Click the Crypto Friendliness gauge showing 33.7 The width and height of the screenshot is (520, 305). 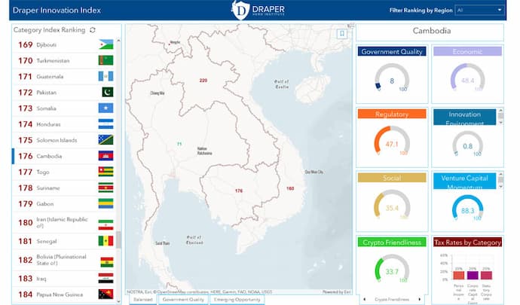click(x=392, y=269)
